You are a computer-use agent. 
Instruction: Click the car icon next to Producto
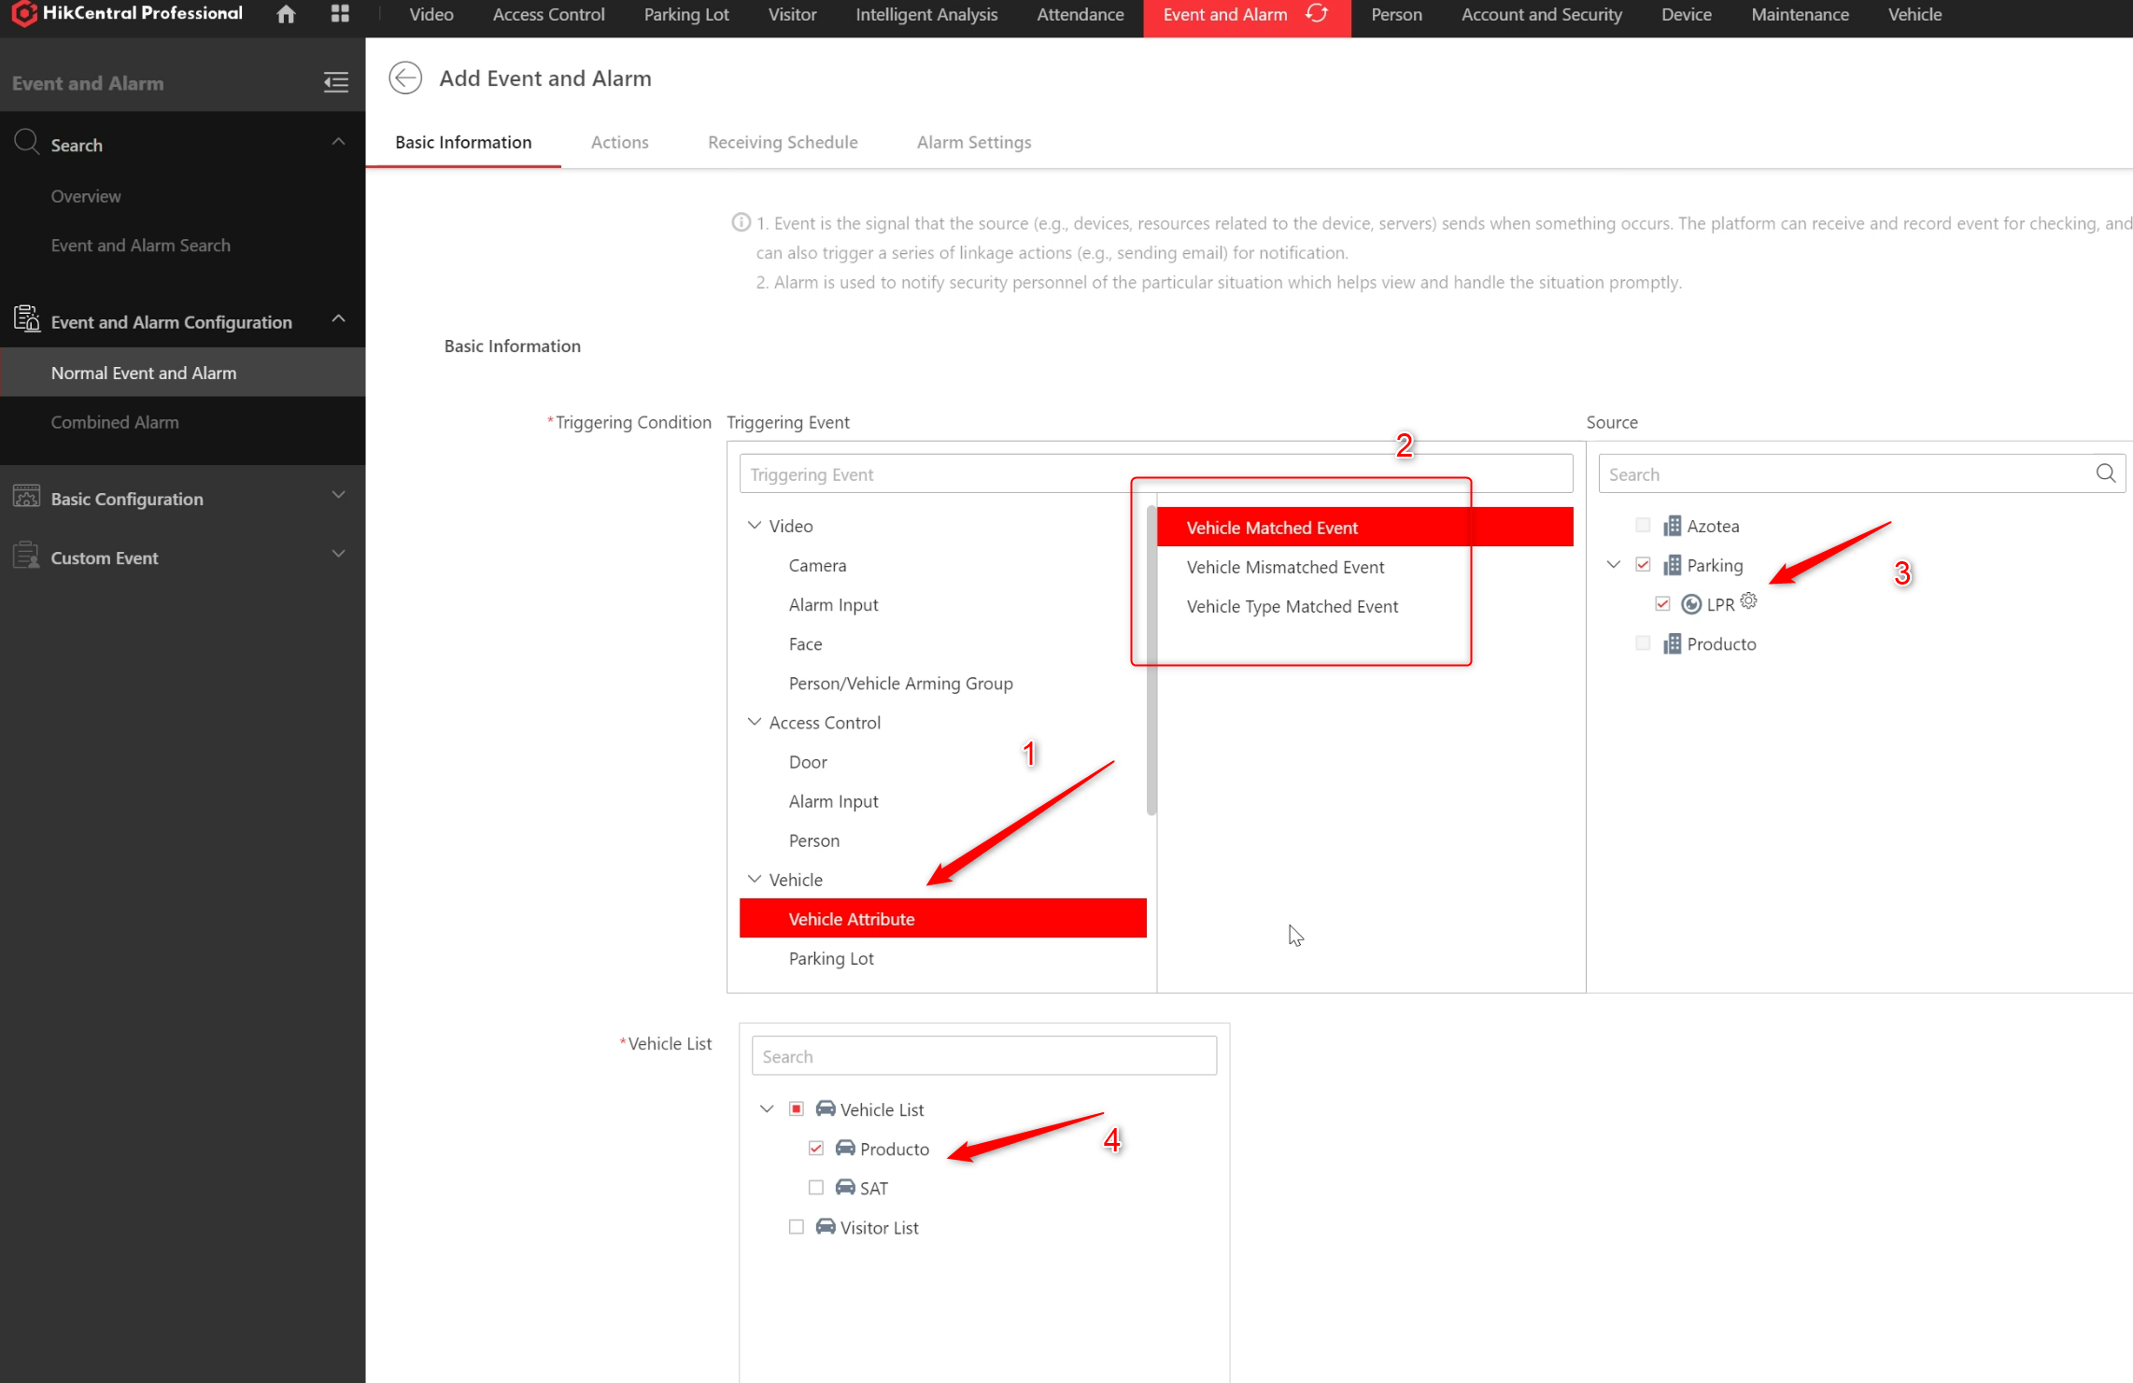pyautogui.click(x=845, y=1148)
